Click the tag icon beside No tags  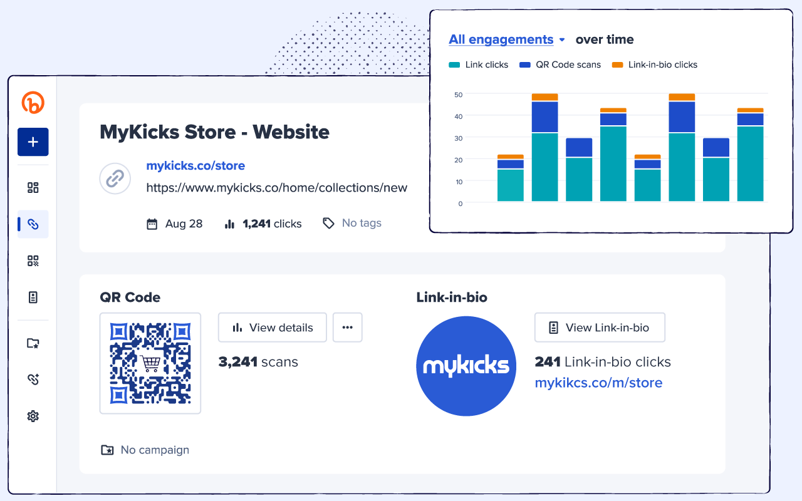(328, 224)
